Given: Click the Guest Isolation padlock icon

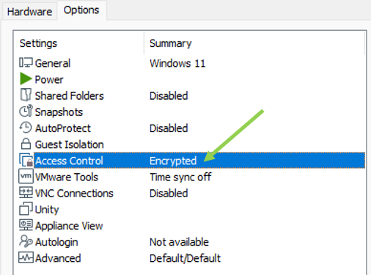Looking at the screenshot, I should click(x=26, y=144).
